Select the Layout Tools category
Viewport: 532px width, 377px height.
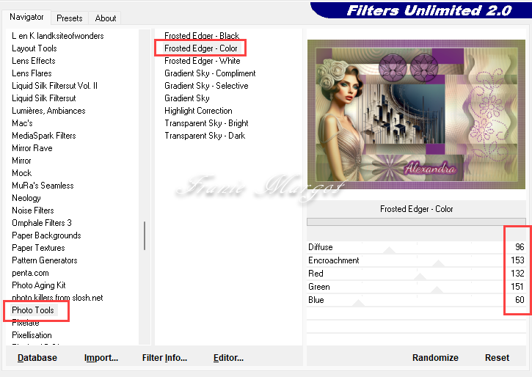pyautogui.click(x=34, y=48)
